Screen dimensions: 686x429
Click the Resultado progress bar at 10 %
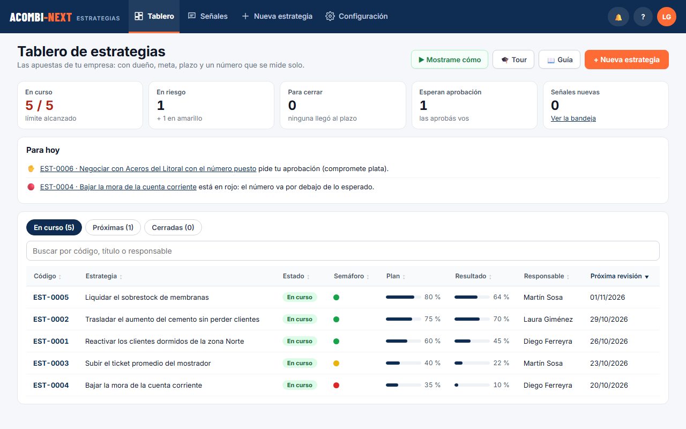[472, 385]
